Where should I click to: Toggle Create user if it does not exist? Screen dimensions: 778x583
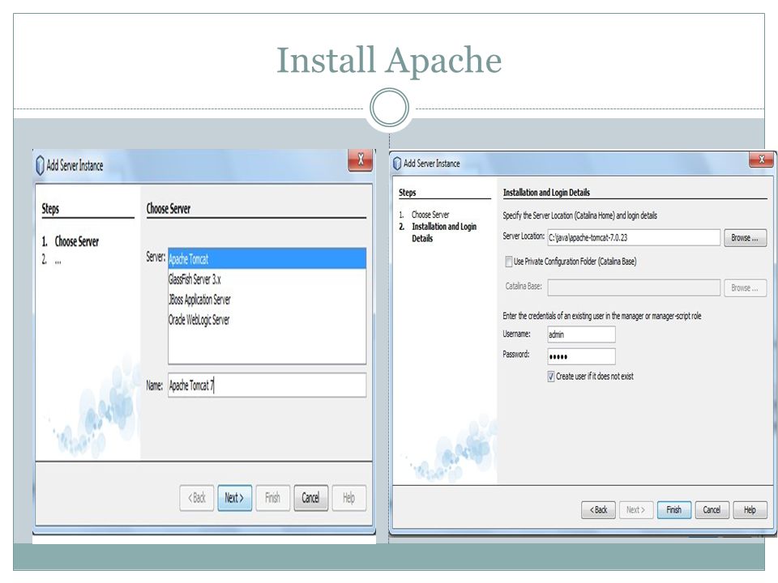click(551, 377)
